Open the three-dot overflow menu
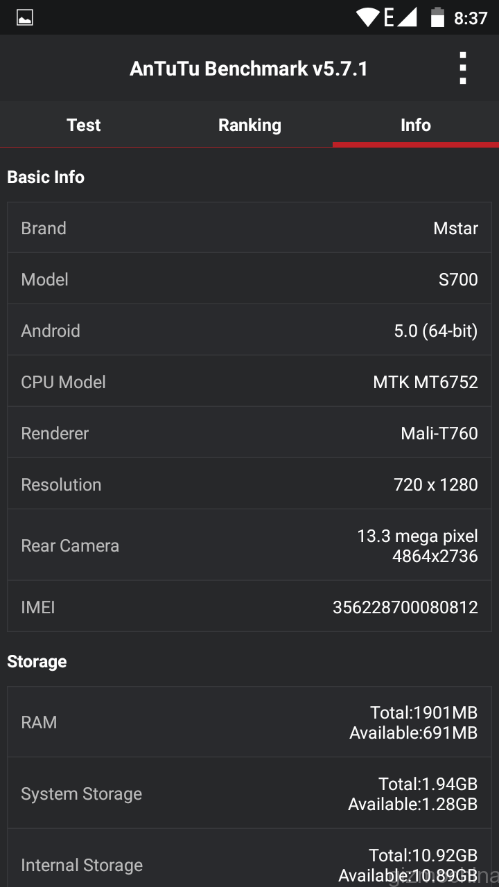Image resolution: width=499 pixels, height=887 pixels. (462, 69)
